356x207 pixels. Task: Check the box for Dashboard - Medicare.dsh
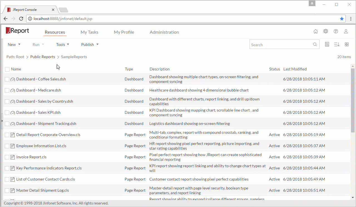(x=7, y=90)
